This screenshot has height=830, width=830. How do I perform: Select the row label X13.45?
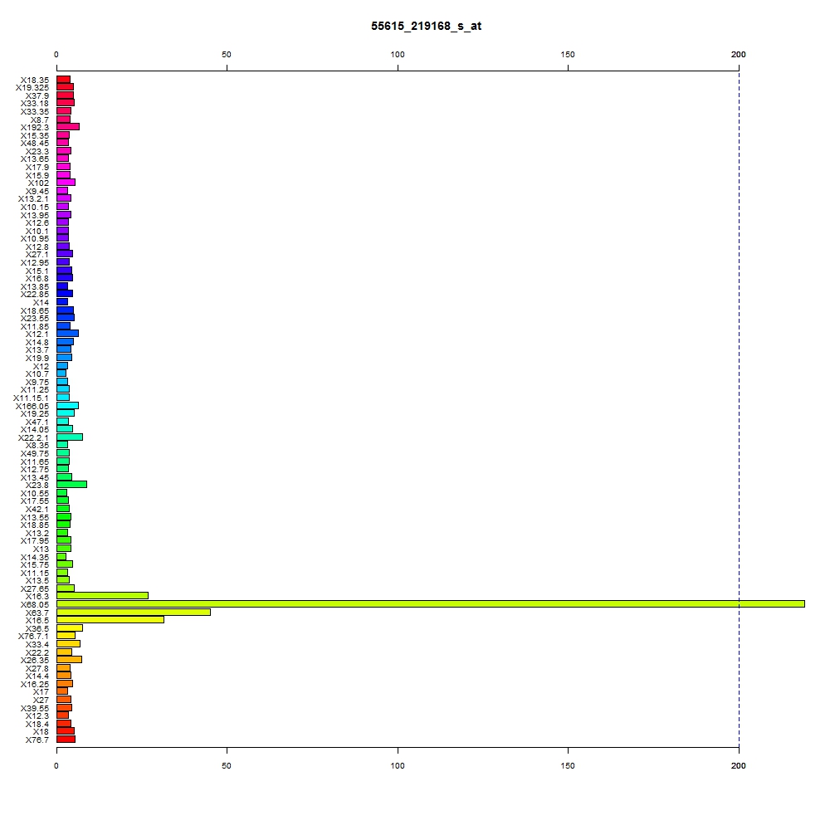click(x=35, y=478)
